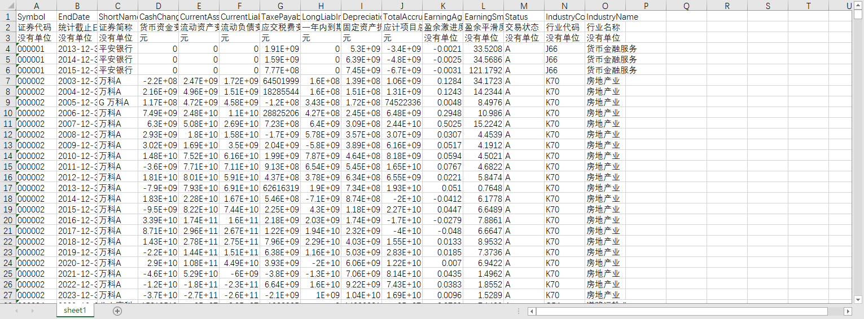Click the 'IndustryName' header cell

[605, 17]
